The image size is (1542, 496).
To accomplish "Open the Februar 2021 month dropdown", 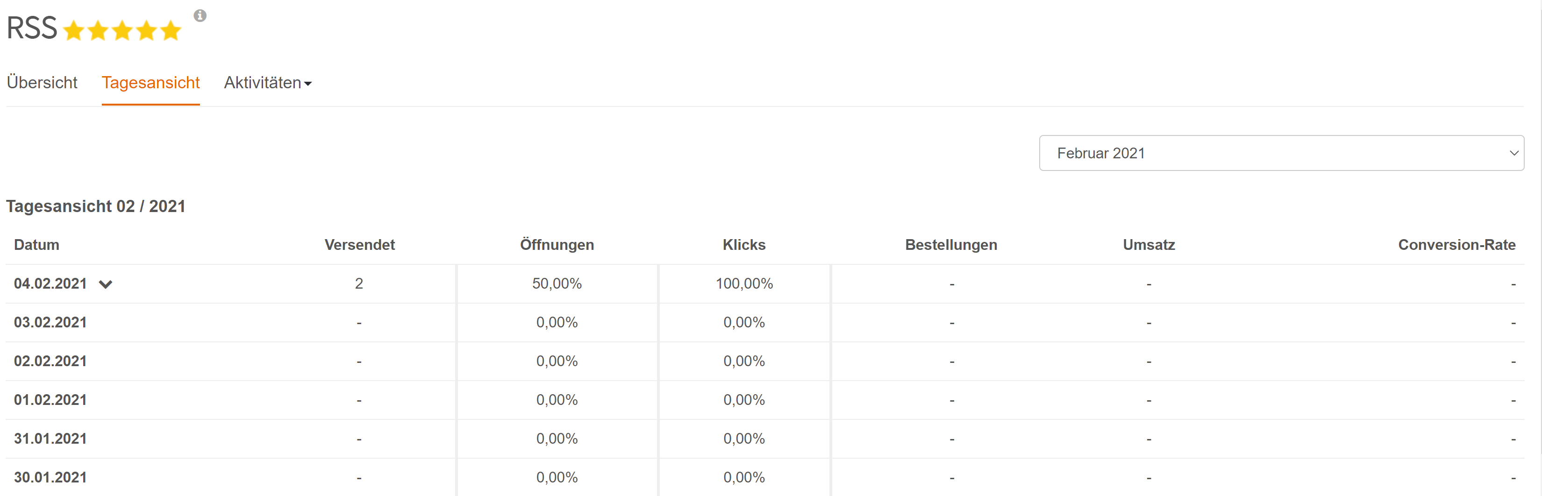I will (x=1281, y=153).
